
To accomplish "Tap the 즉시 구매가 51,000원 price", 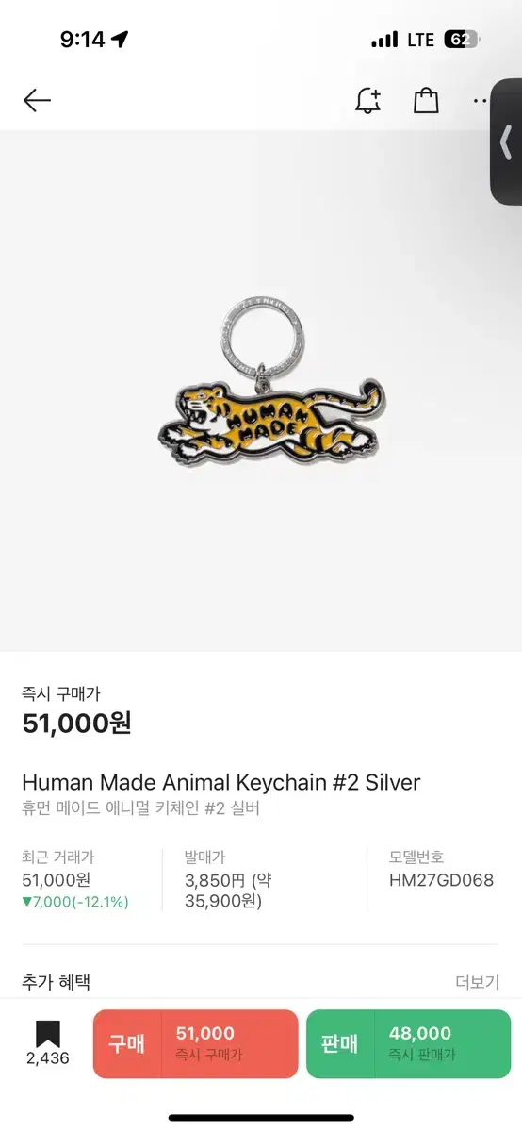I will 76,724.
